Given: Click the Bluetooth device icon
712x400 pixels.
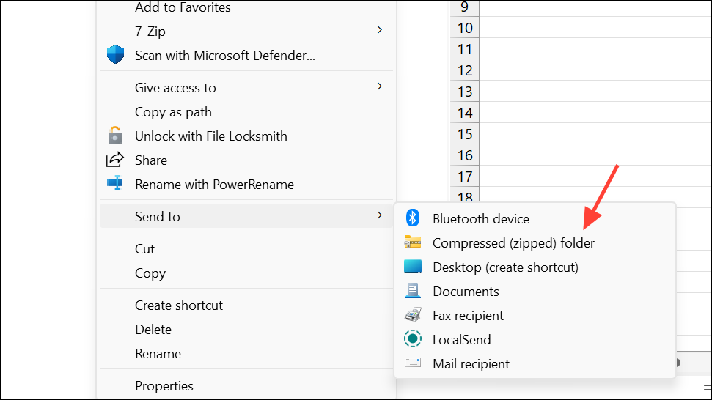Looking at the screenshot, I should click(413, 218).
